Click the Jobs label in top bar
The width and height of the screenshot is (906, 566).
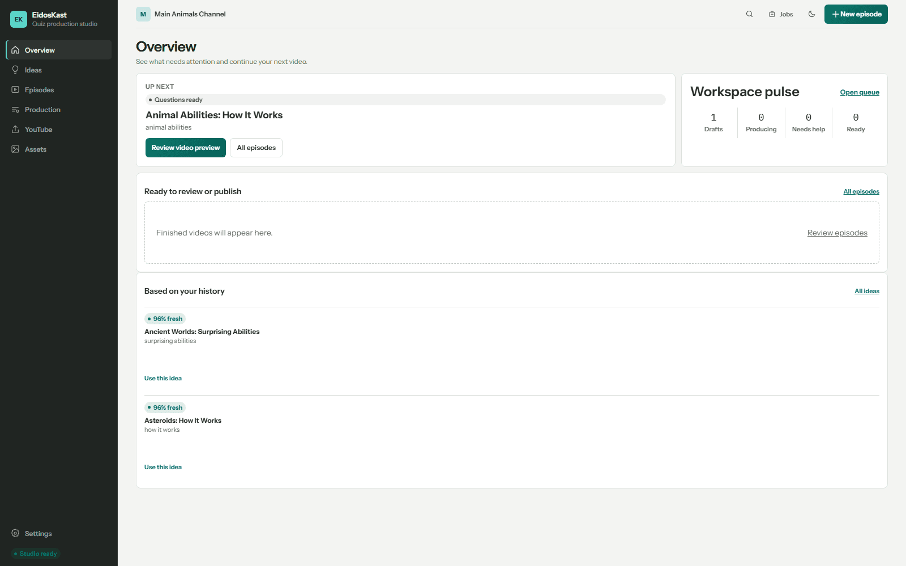[787, 14]
